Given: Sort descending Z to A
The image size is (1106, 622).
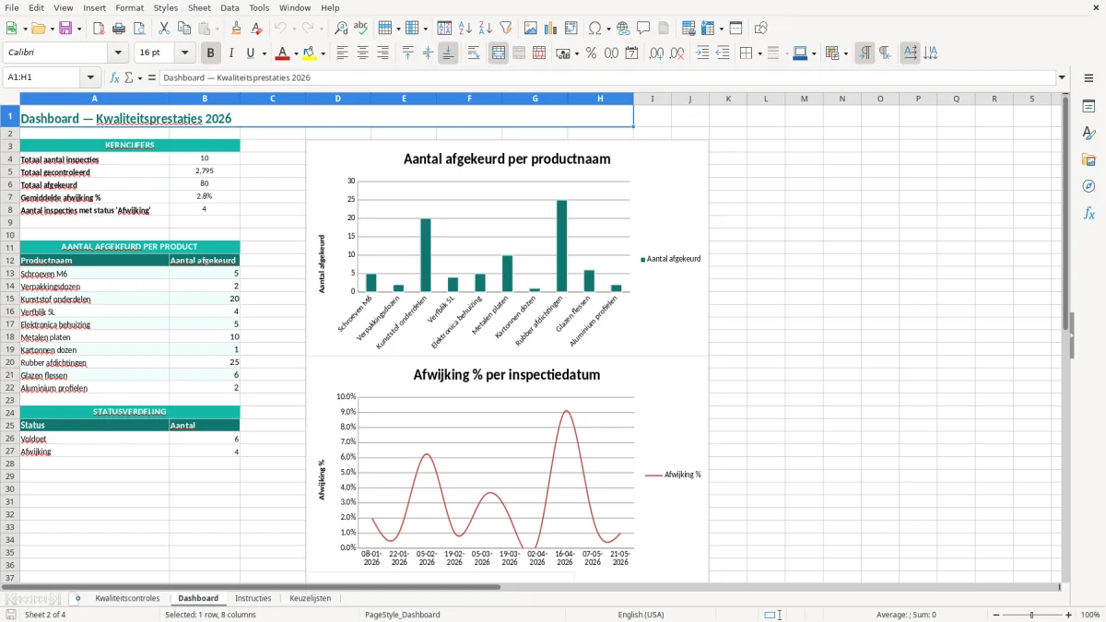Looking at the screenshot, I should point(486,29).
